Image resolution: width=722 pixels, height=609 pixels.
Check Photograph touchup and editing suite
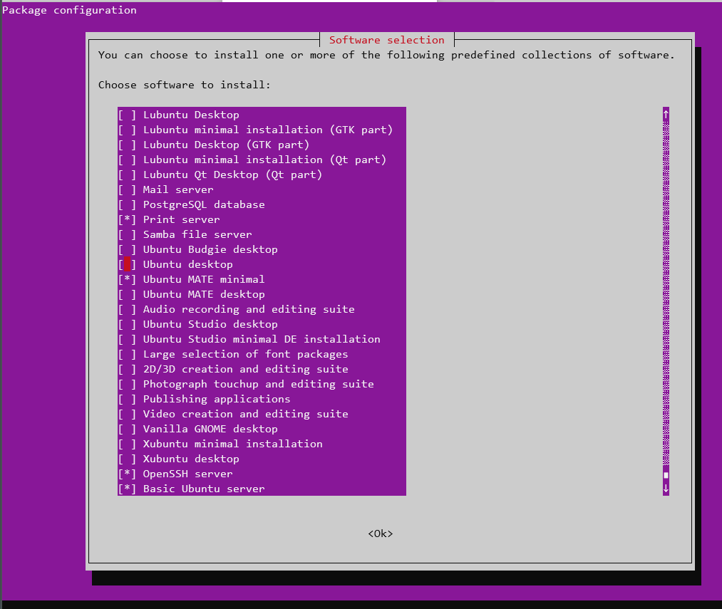tap(127, 385)
